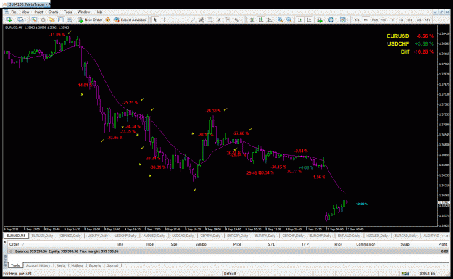Expand the Profiles dropdown arrow
453x279 pixels.
[x=25, y=20]
